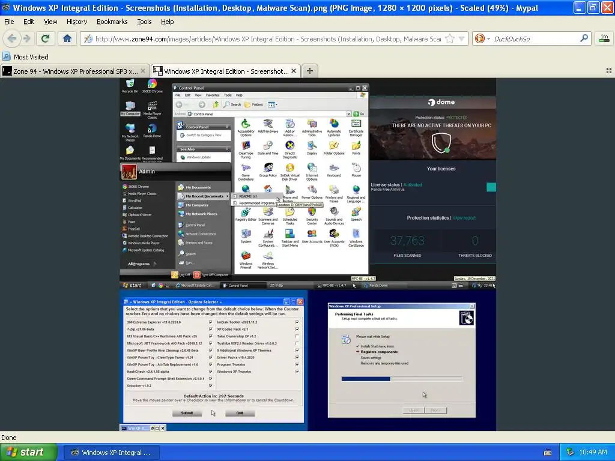Open Mypal's Tools menu
The width and height of the screenshot is (615, 461).
point(144,22)
